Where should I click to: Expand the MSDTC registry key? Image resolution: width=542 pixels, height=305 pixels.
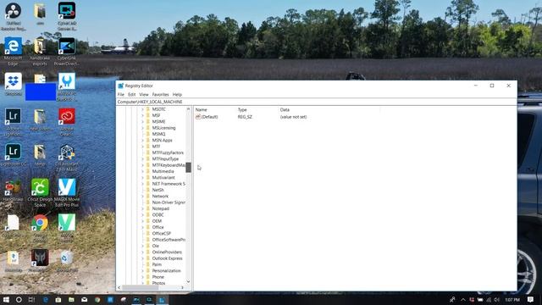(142, 109)
